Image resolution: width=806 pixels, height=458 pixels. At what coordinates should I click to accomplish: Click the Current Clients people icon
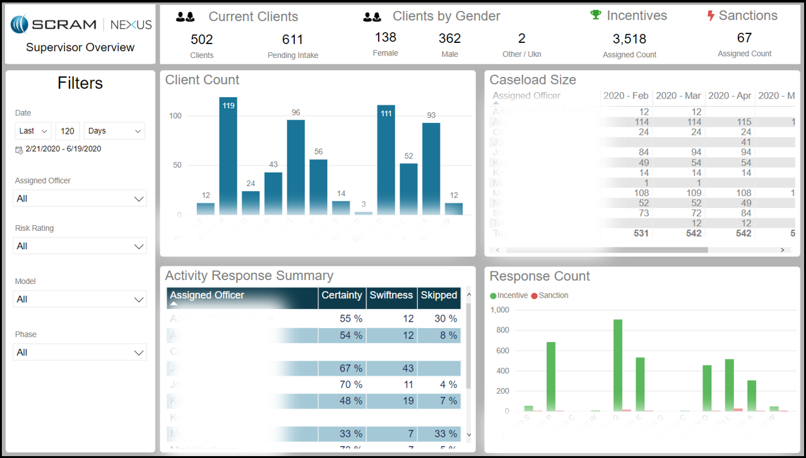[x=185, y=17]
